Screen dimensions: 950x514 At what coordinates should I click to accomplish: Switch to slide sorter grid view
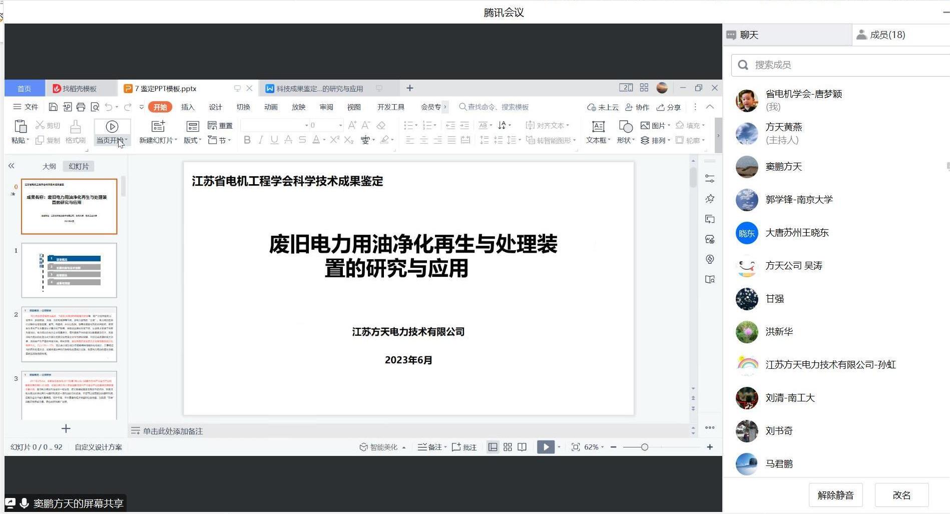click(508, 447)
